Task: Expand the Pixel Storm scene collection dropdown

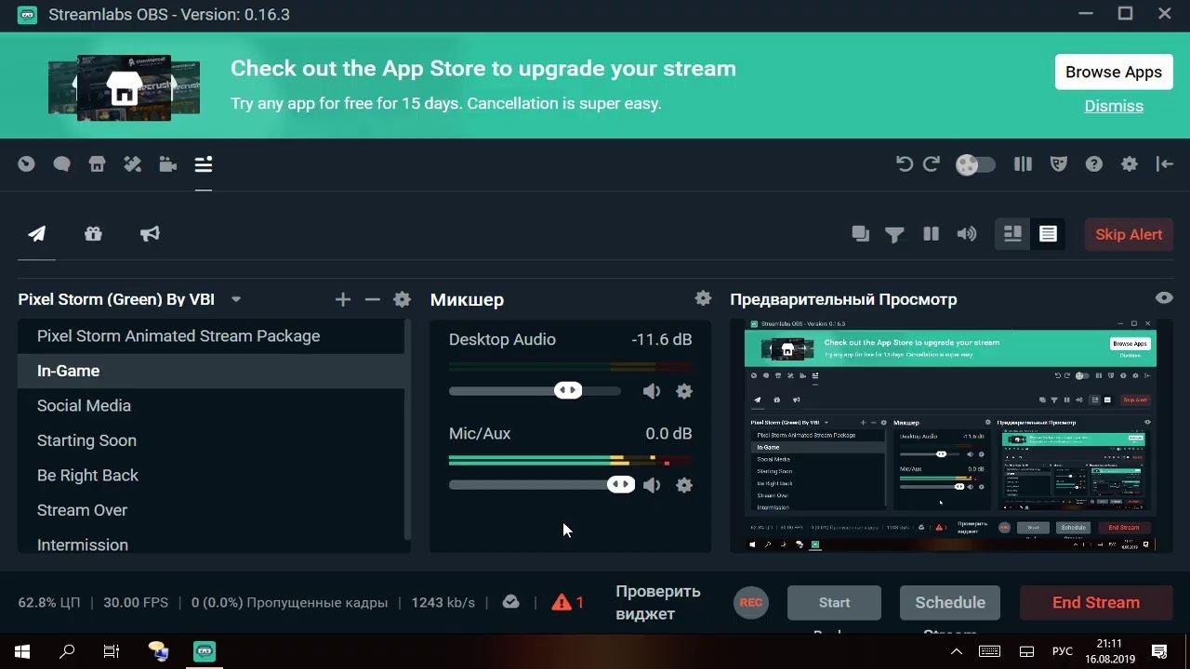Action: coord(236,299)
